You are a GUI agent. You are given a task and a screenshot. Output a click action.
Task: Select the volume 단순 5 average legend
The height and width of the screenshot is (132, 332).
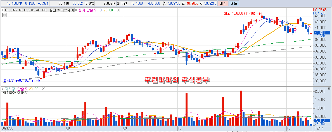[x=22, y=89]
